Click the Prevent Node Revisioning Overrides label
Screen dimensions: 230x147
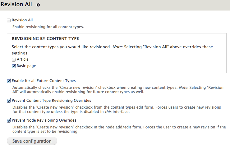click(44, 120)
